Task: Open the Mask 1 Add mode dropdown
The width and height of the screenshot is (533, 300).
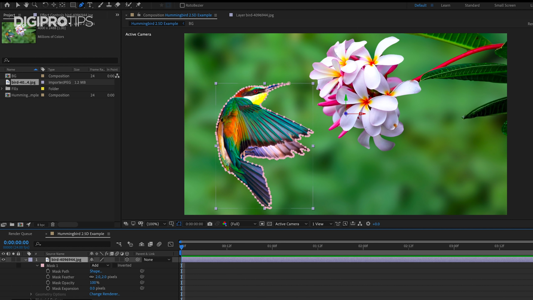Action: click(x=100, y=265)
